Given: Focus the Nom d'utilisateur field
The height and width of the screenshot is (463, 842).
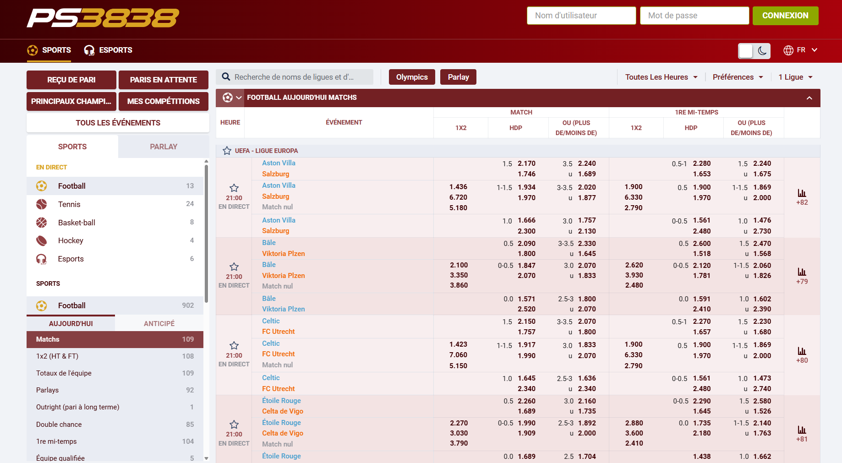Looking at the screenshot, I should [x=581, y=16].
